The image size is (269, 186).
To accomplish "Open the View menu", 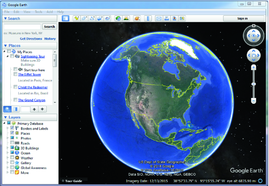I will point(27,12).
